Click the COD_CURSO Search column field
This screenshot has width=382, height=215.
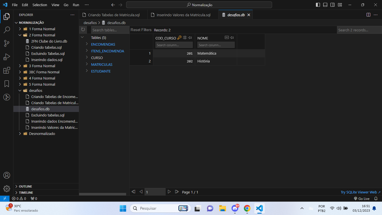pos(174,45)
